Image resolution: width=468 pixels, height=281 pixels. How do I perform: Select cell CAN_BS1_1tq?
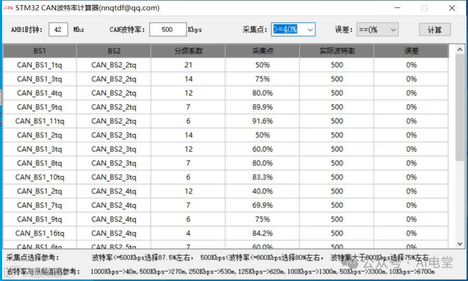point(40,65)
